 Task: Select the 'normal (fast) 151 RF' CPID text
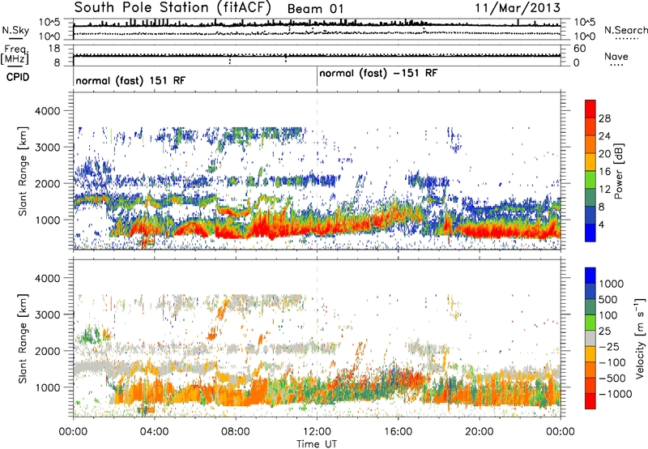click(x=130, y=80)
